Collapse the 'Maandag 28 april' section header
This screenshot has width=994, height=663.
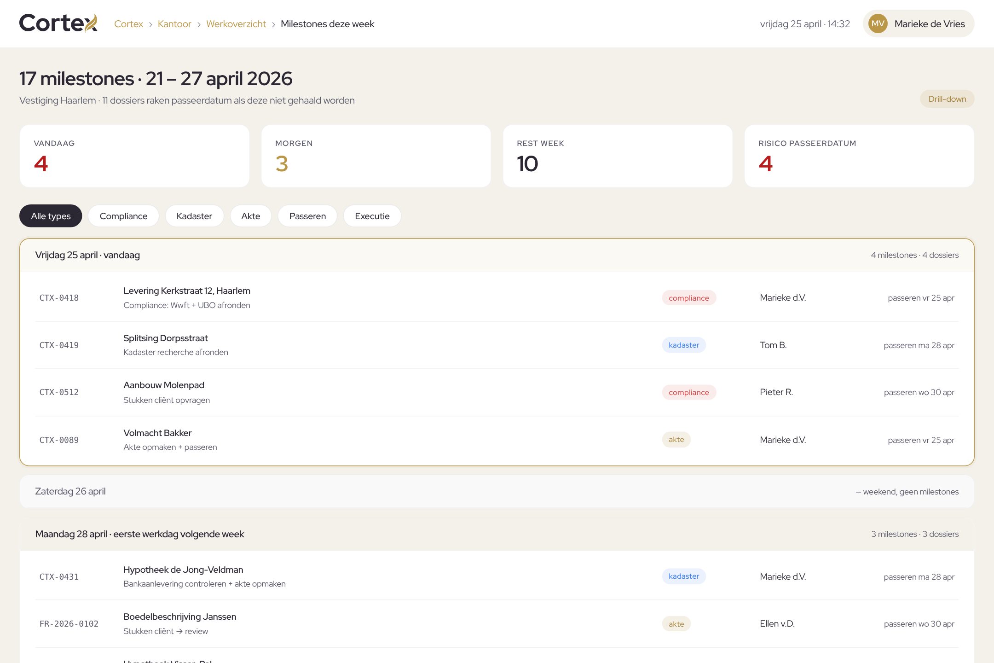pyautogui.click(x=497, y=534)
